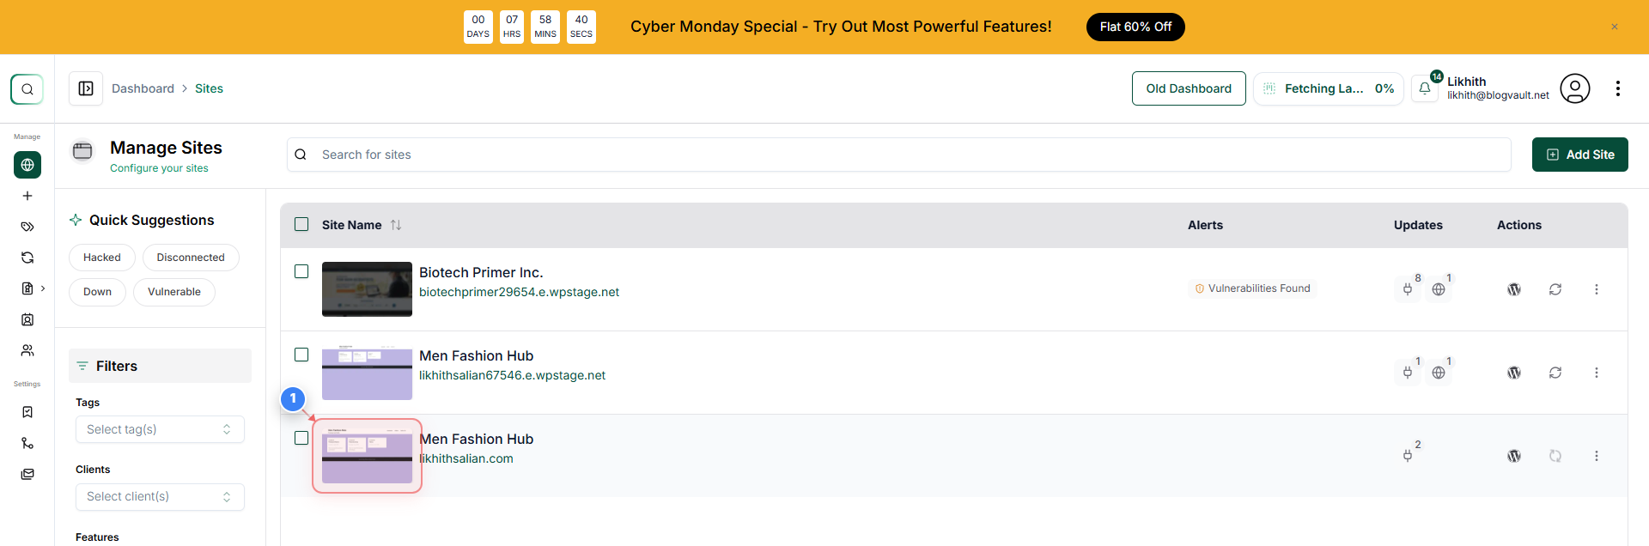View Biotech Primer plugin updates icon

[x=1408, y=289]
